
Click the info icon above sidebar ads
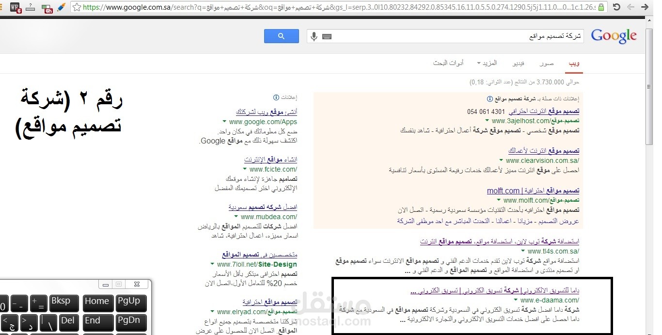(276, 97)
